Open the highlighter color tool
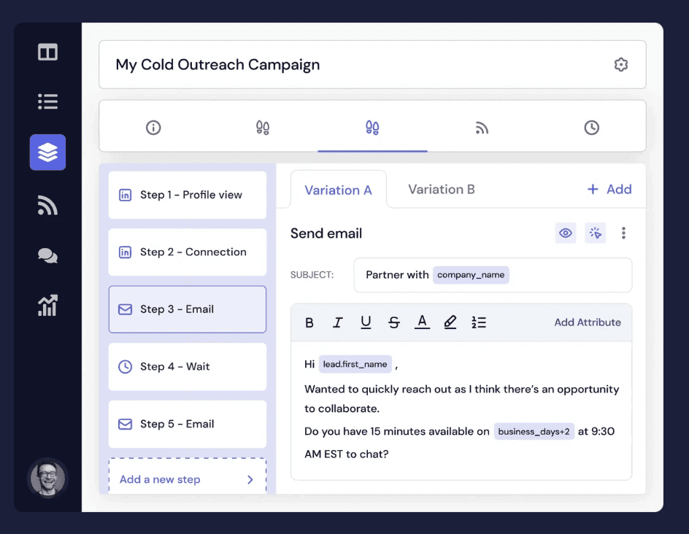This screenshot has width=689, height=534. [450, 322]
